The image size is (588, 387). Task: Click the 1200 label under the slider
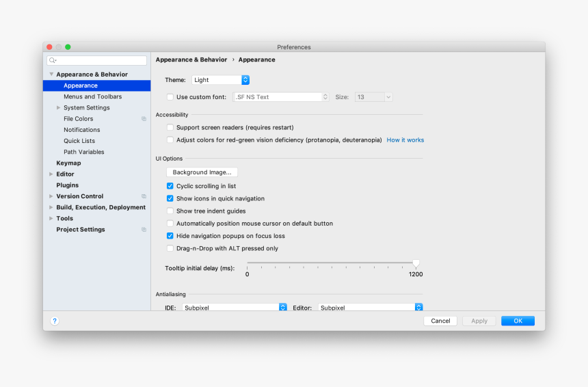click(416, 274)
